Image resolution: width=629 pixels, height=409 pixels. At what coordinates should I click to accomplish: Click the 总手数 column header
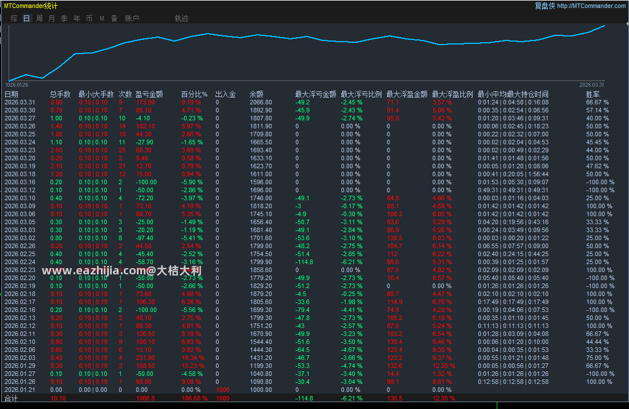coord(60,94)
